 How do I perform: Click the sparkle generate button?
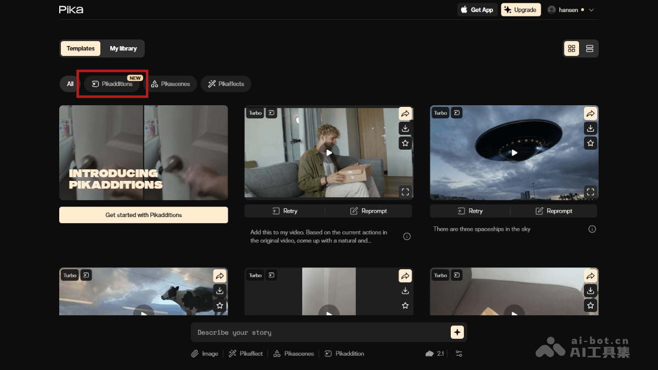(x=457, y=332)
